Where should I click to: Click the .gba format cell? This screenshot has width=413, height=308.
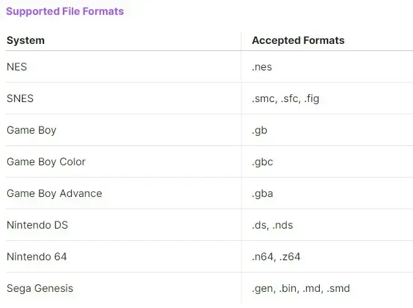tap(262, 193)
